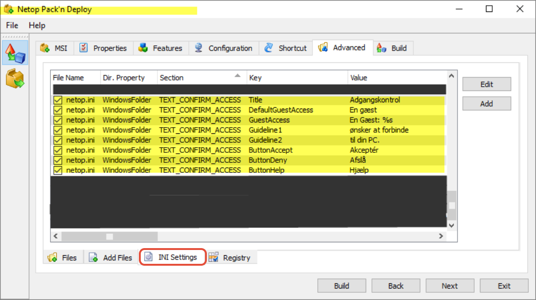Click the vertical scrollbar thumb
Screen dimensions: 536x300
click(451, 205)
